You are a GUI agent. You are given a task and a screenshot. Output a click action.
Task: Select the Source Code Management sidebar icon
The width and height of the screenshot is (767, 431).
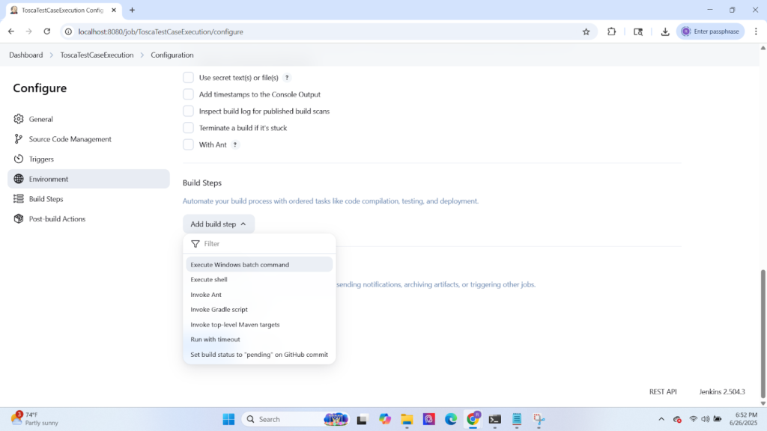[x=18, y=138]
